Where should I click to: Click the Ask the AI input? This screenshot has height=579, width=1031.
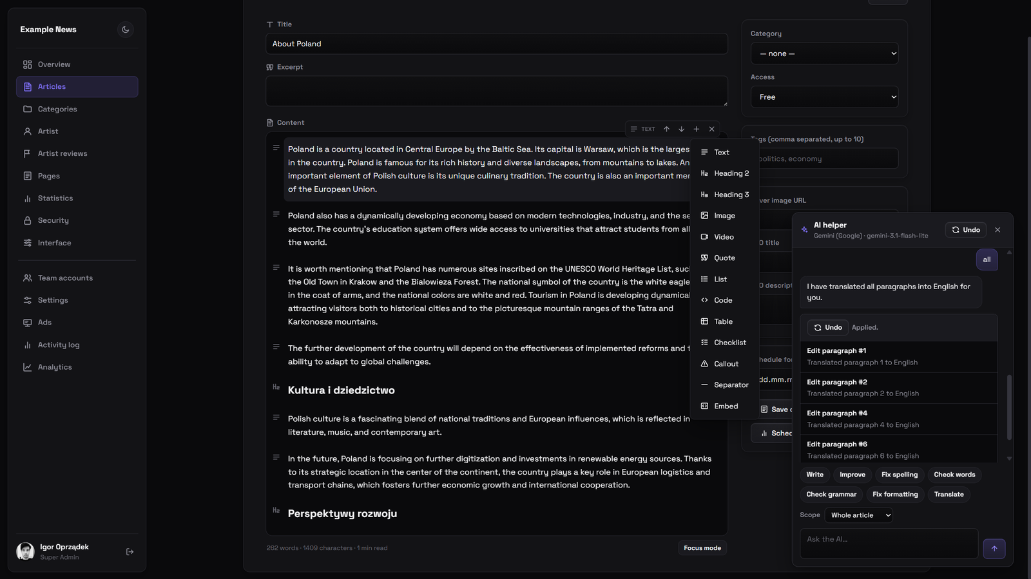(889, 544)
